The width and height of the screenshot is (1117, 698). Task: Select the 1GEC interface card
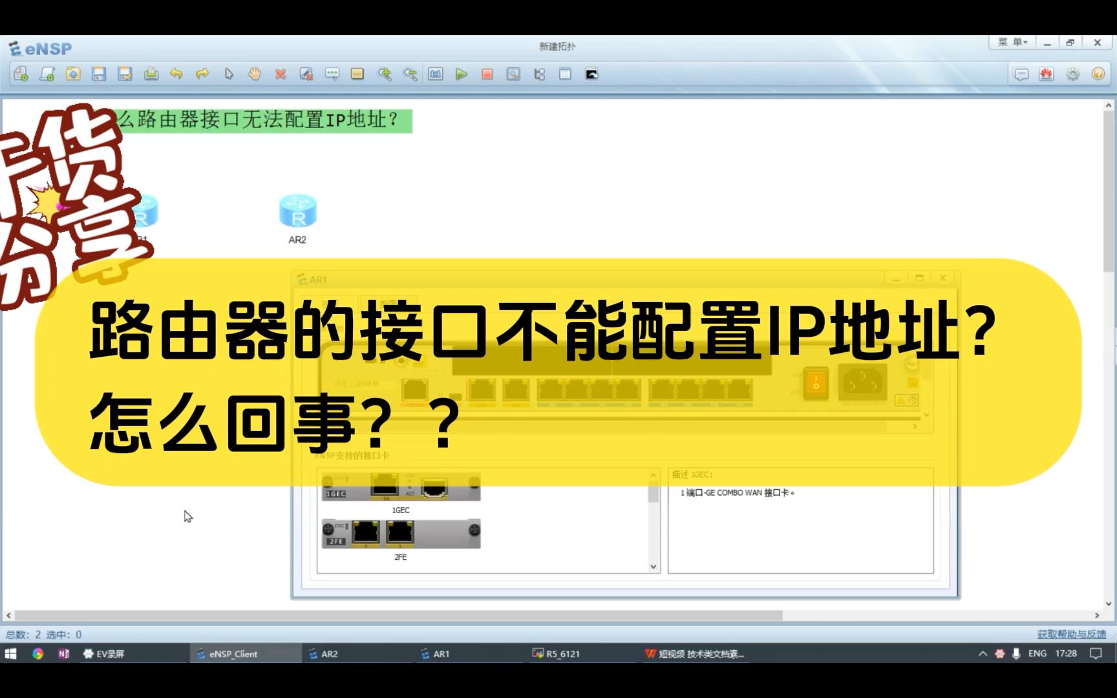[401, 487]
